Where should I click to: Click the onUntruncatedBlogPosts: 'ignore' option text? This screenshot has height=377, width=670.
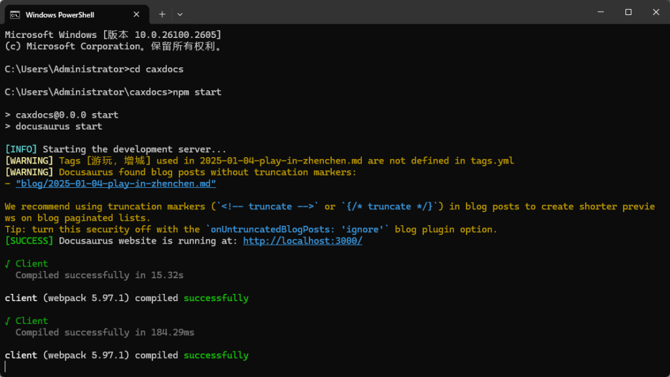[297, 230]
